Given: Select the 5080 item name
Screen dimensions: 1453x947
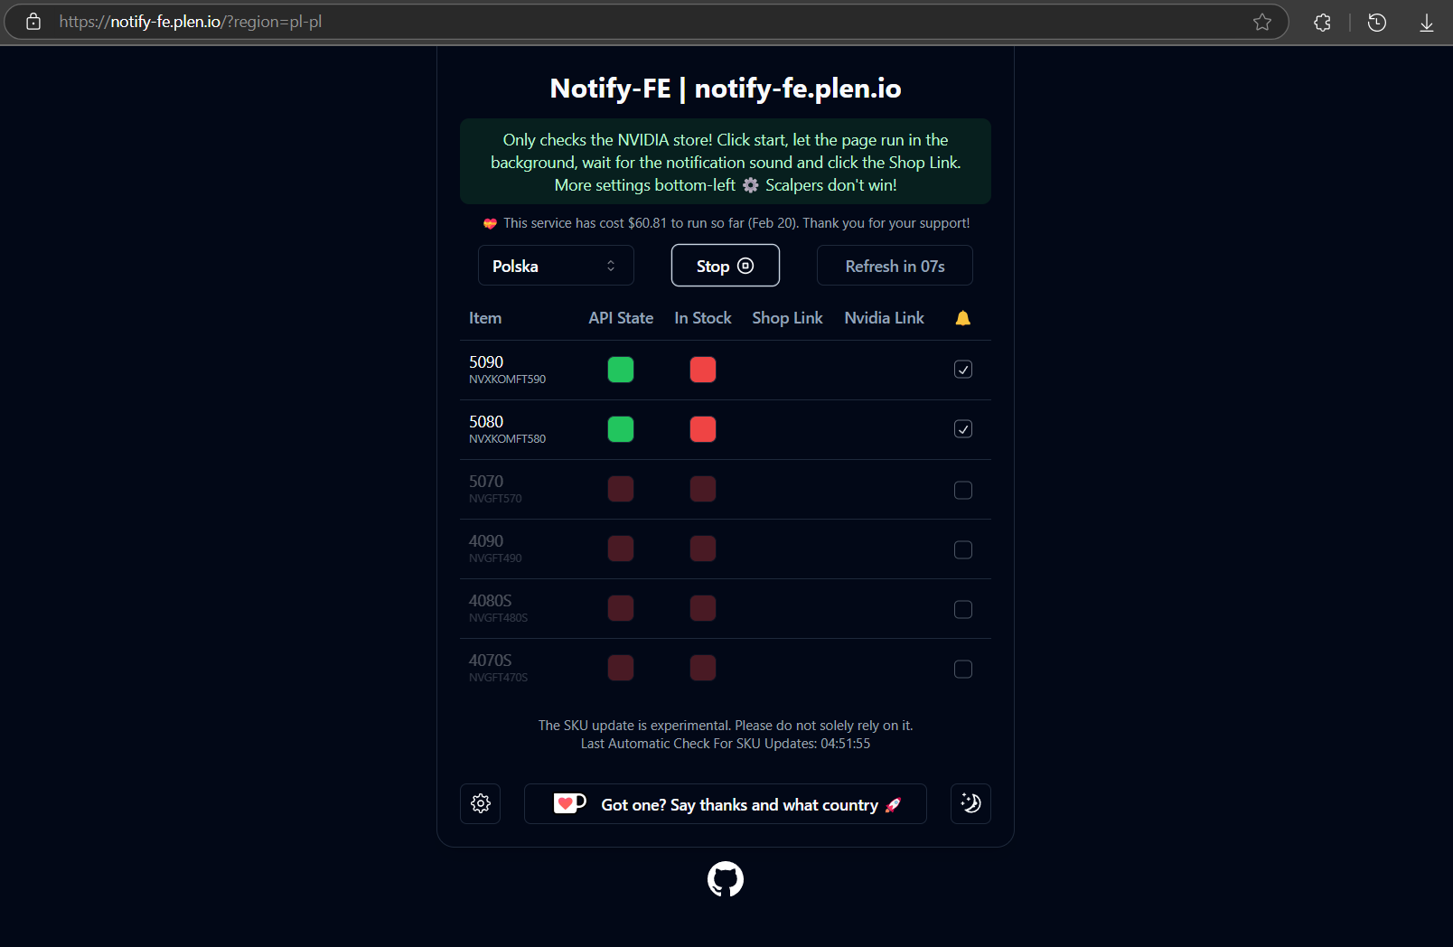Looking at the screenshot, I should [x=486, y=422].
